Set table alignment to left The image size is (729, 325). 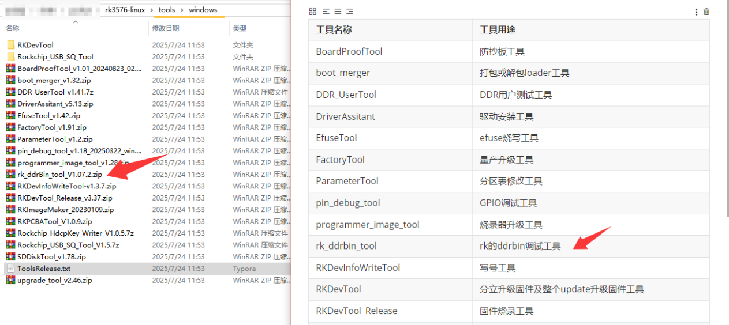point(326,12)
